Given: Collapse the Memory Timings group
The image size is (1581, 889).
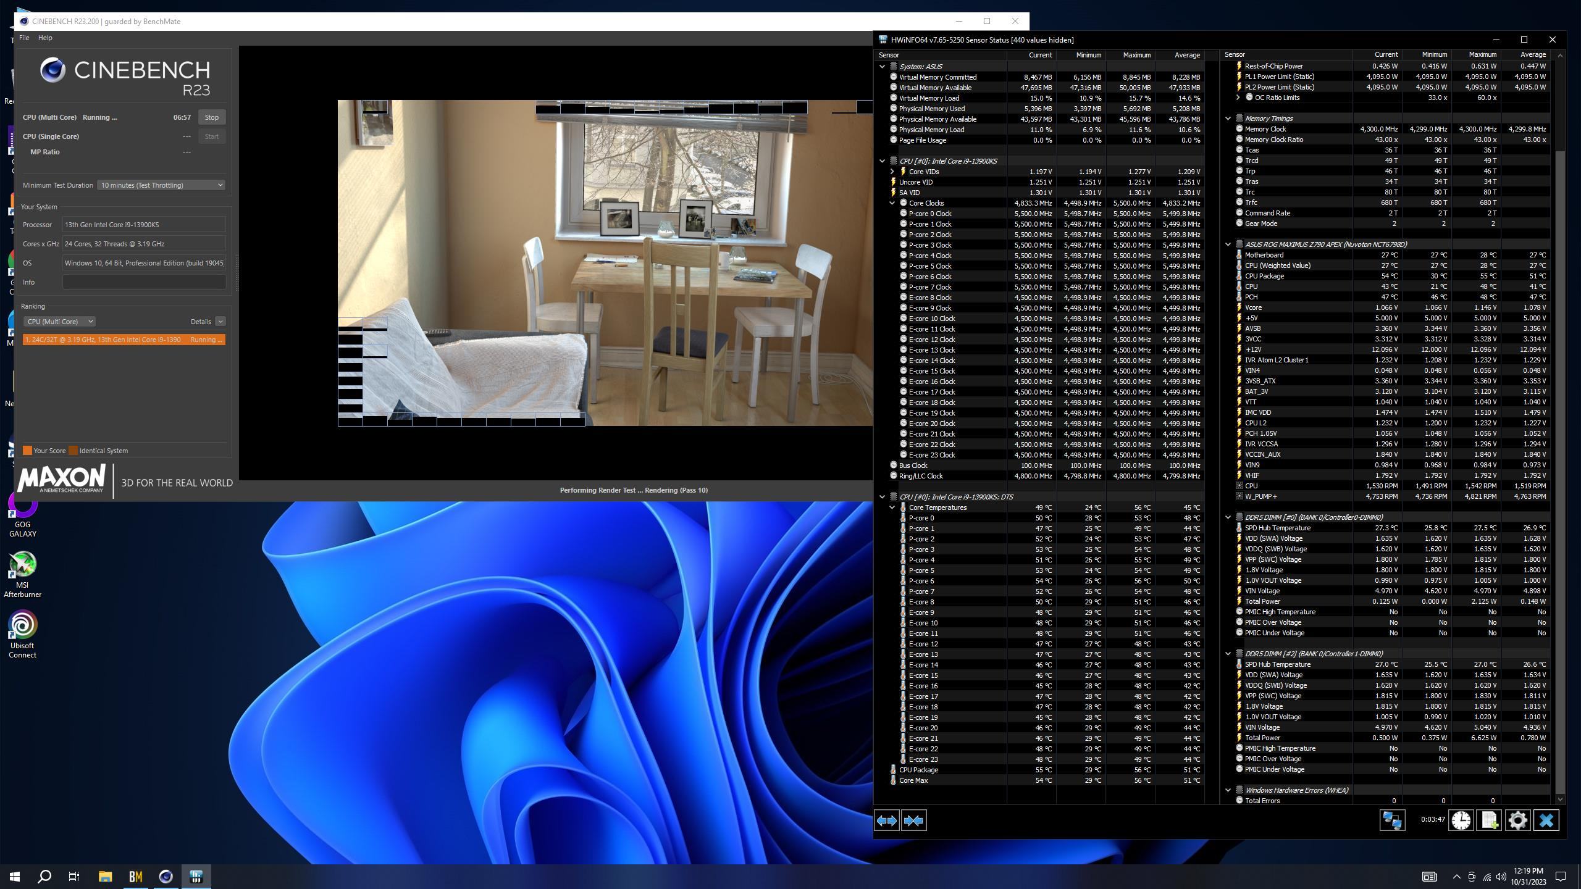Looking at the screenshot, I should (1228, 119).
